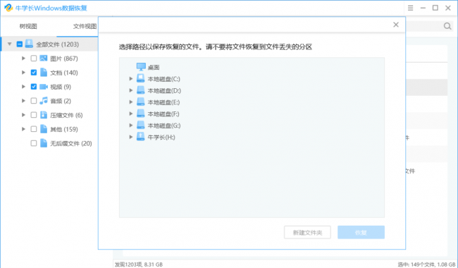Click the 图片 picture icon
458x268 pixels.
[x=43, y=58]
